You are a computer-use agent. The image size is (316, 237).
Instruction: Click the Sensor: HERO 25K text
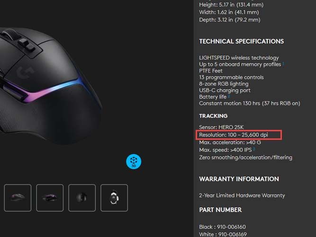[221, 127]
